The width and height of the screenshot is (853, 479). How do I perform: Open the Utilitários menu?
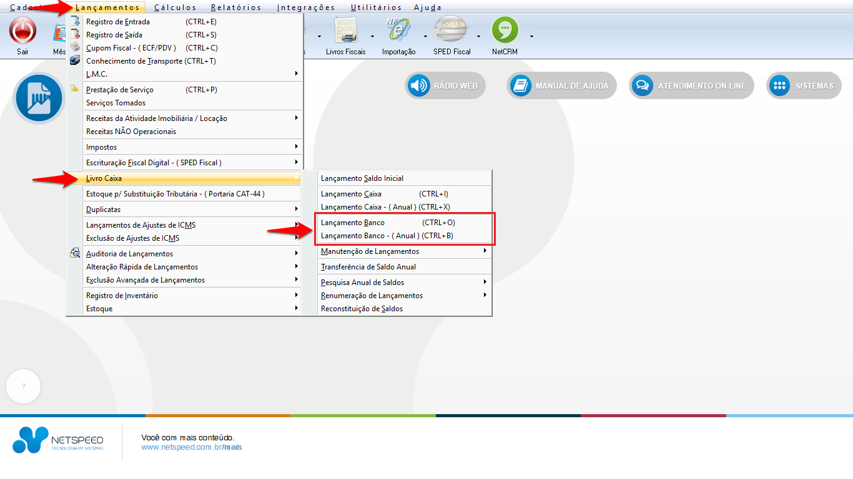[x=377, y=7]
